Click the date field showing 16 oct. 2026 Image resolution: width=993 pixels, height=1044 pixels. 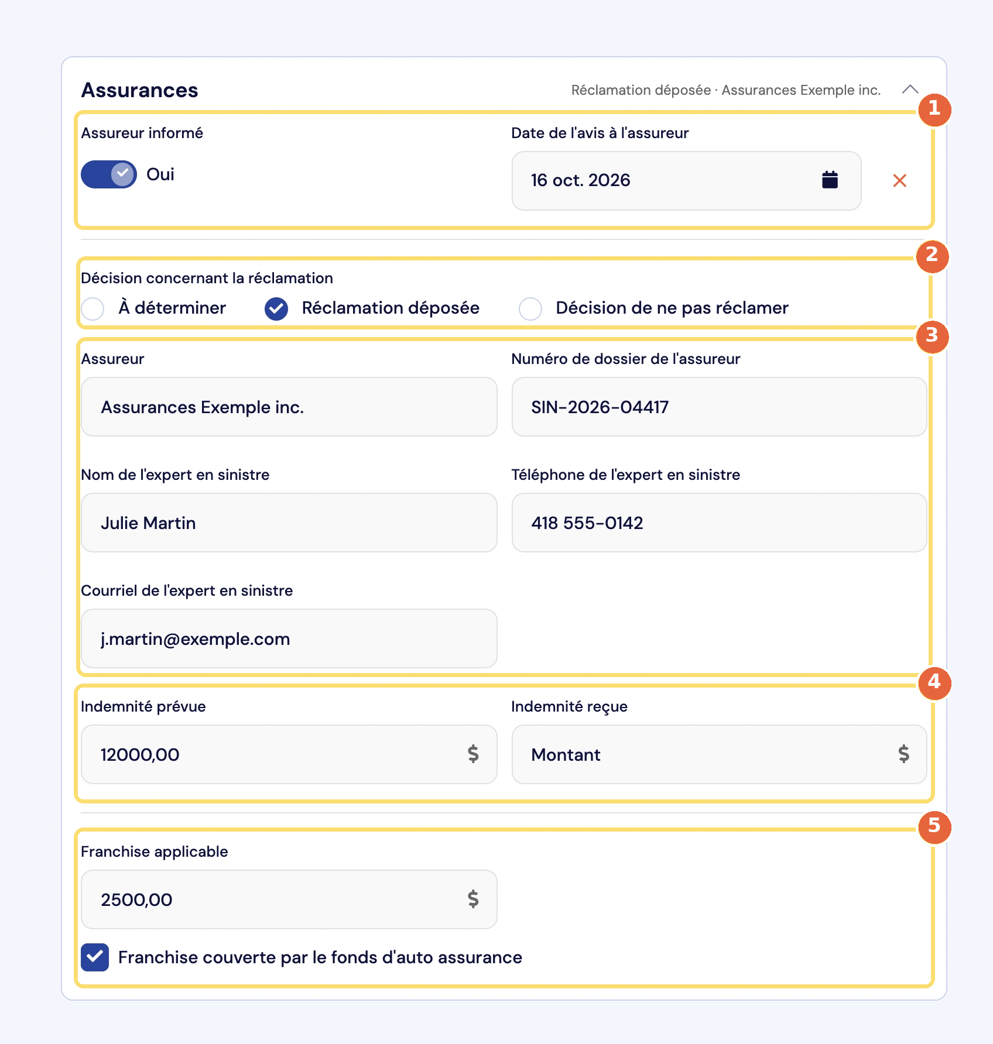point(686,181)
